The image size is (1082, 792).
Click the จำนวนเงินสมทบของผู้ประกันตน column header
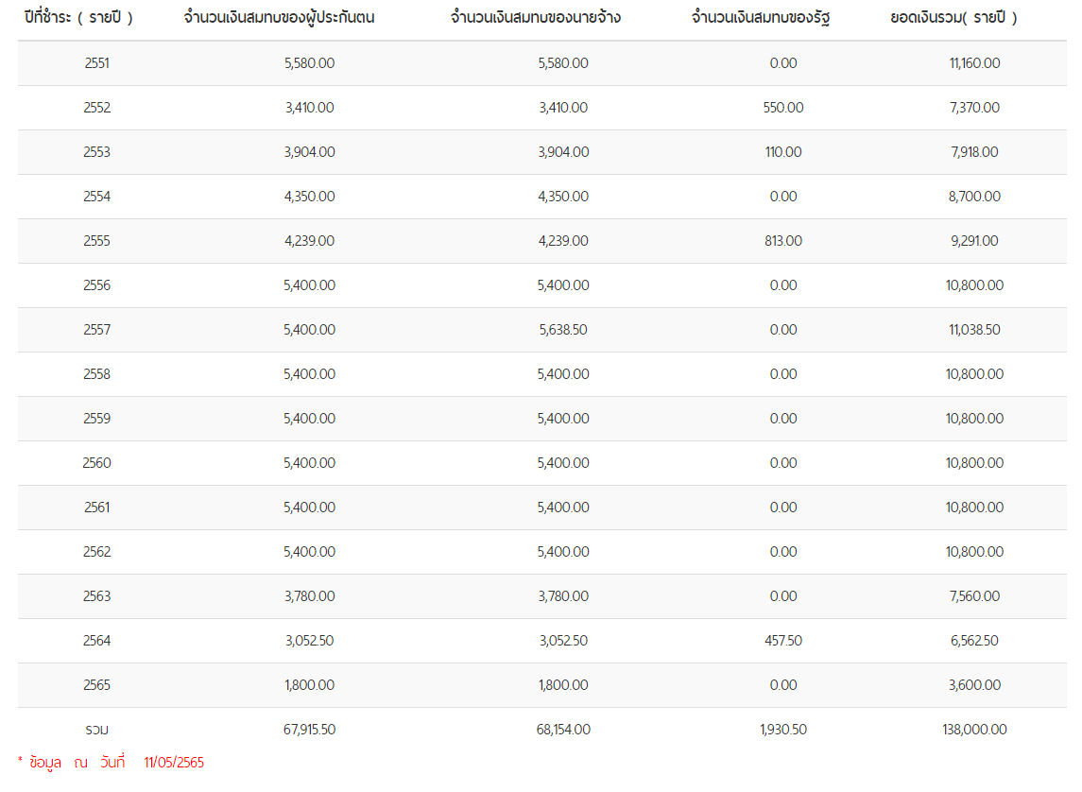tap(279, 17)
